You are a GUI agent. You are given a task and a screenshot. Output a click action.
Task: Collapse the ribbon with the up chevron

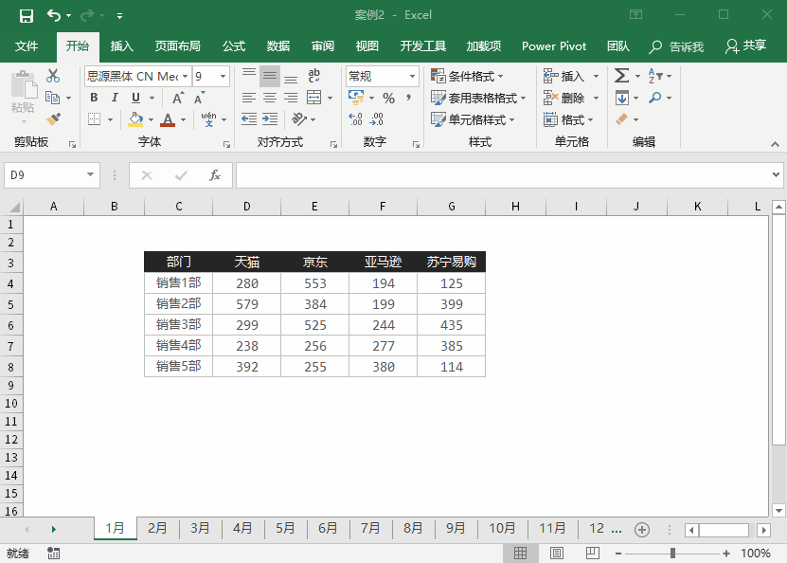pos(775,144)
